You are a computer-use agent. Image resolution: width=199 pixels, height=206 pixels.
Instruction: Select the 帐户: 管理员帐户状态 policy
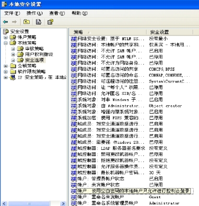pos(101,179)
